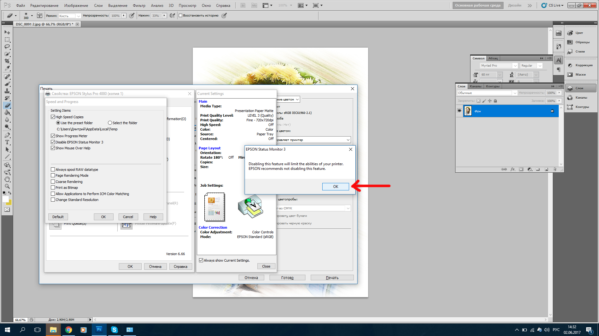
Task: Uncheck High Speed Copies
Action: click(x=53, y=117)
